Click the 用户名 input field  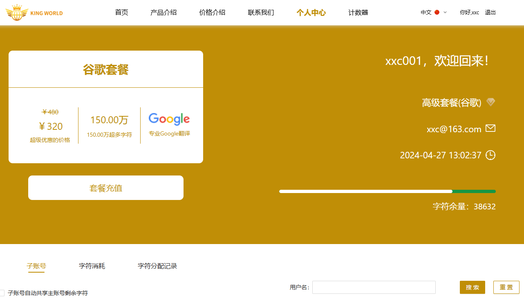[374, 287]
